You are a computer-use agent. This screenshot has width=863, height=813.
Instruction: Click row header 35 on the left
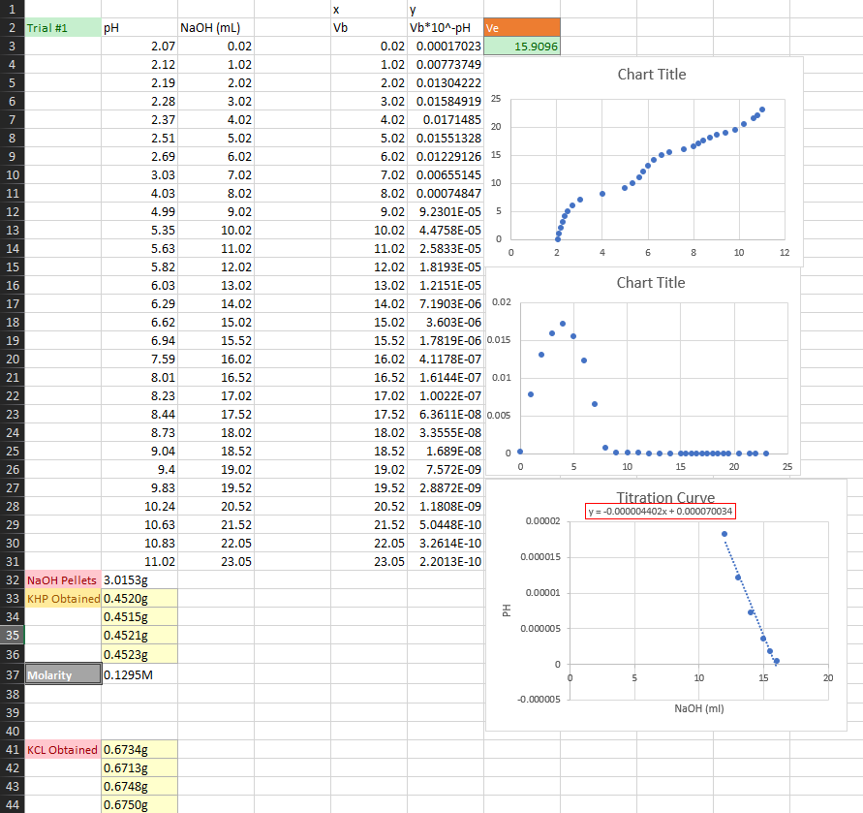[x=12, y=636]
